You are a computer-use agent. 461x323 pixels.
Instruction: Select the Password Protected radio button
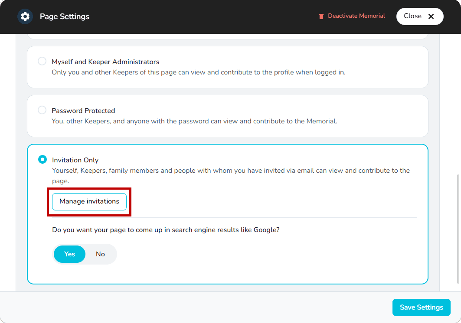pos(42,110)
